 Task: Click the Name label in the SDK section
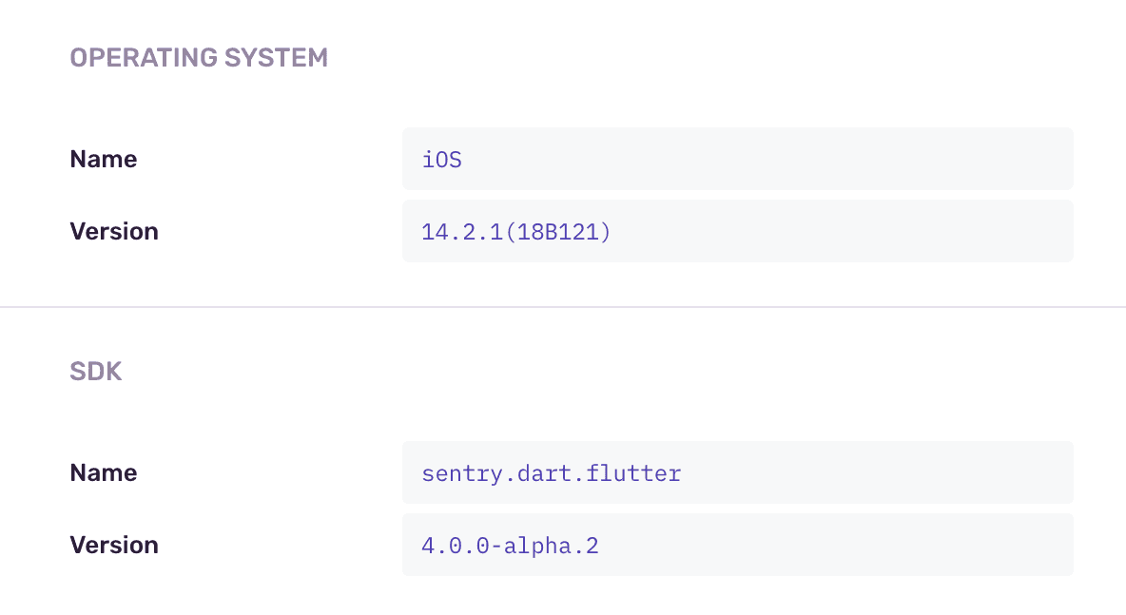tap(103, 472)
